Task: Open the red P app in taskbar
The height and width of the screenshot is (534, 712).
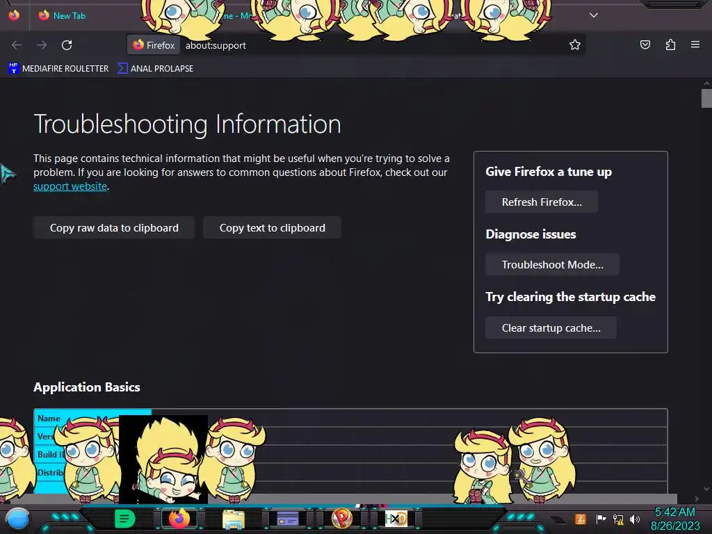Action: 342,519
